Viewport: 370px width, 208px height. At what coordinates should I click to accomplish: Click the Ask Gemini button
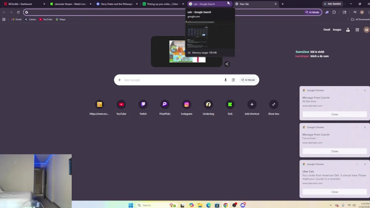point(332,4)
